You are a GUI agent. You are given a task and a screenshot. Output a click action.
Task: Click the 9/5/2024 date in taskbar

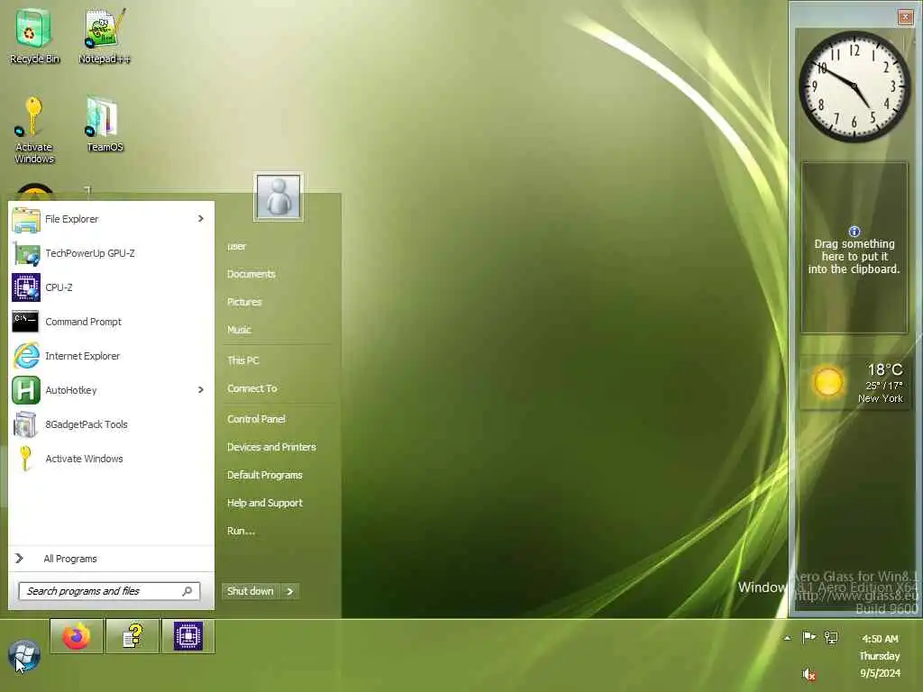pos(880,673)
